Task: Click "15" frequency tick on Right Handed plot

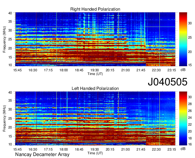Action: [10, 57]
